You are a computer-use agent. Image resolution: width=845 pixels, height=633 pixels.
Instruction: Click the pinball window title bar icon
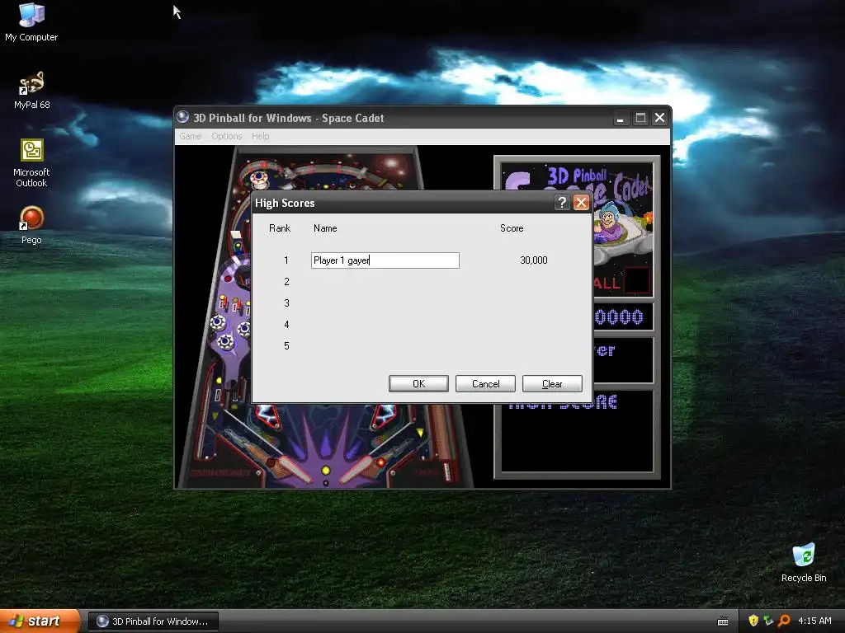tap(182, 117)
